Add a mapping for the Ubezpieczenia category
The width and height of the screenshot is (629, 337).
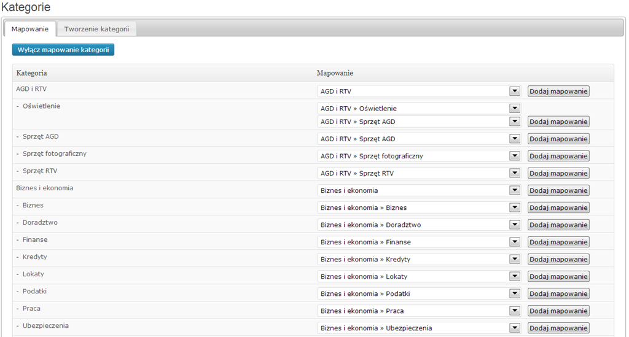(558, 328)
